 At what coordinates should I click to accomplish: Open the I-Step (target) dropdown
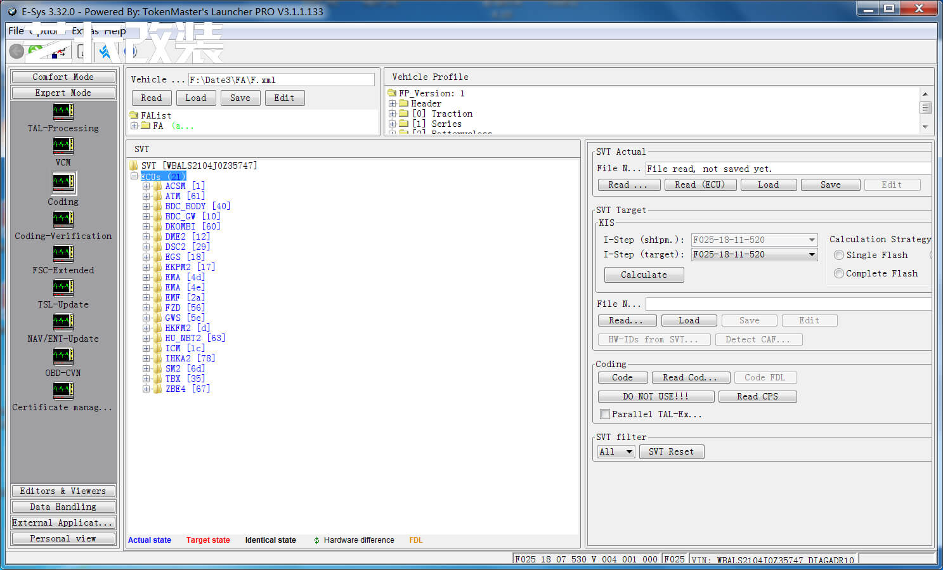(x=812, y=255)
